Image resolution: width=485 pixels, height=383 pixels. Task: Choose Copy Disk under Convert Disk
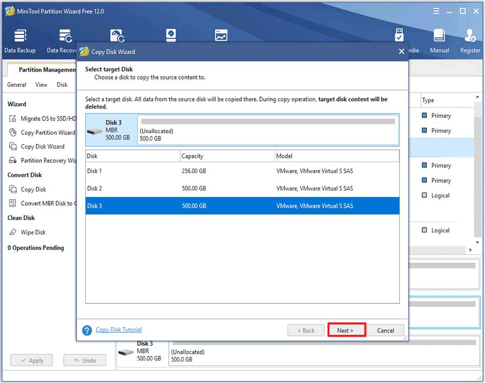point(28,189)
